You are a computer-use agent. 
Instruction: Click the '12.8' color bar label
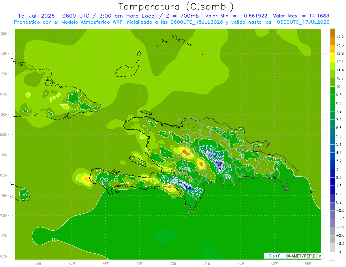[341, 54]
